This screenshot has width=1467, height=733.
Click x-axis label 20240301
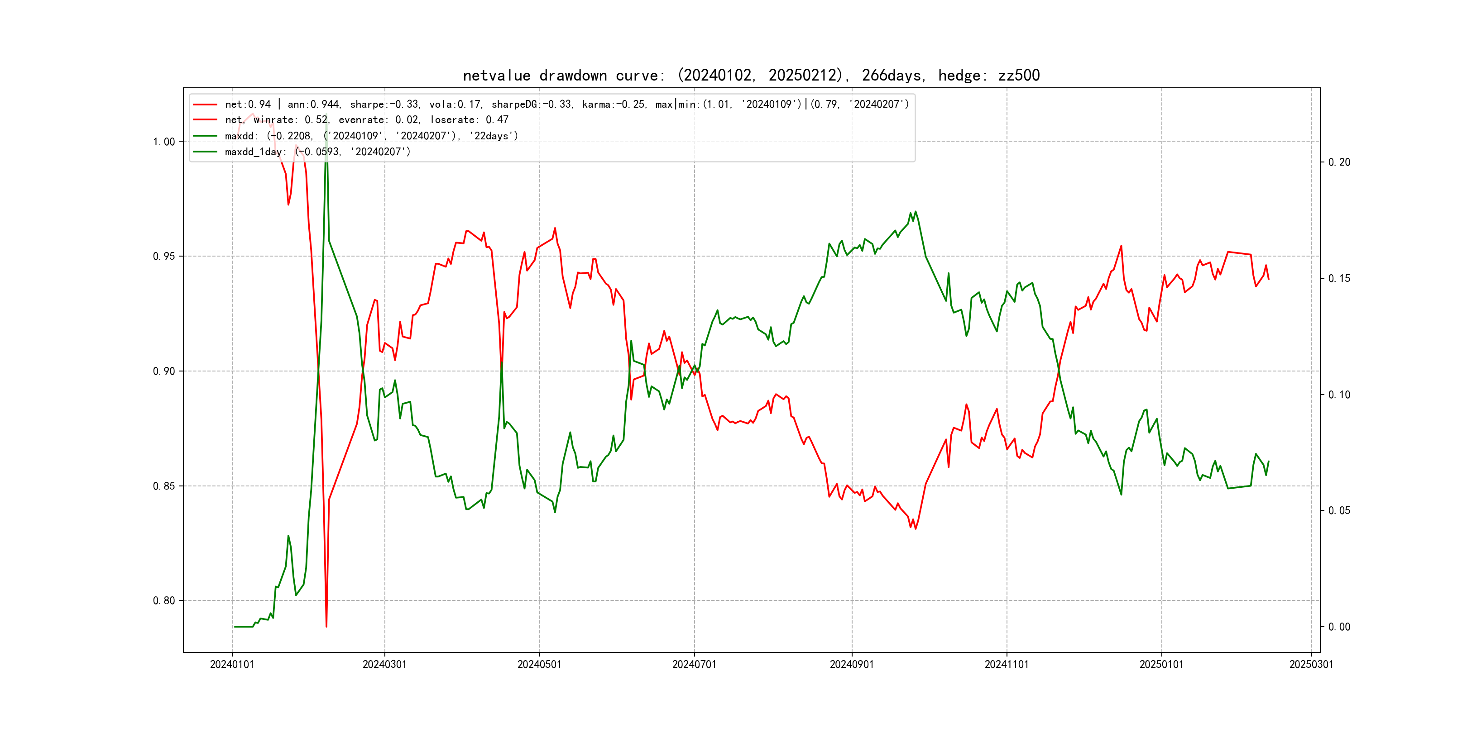(384, 664)
